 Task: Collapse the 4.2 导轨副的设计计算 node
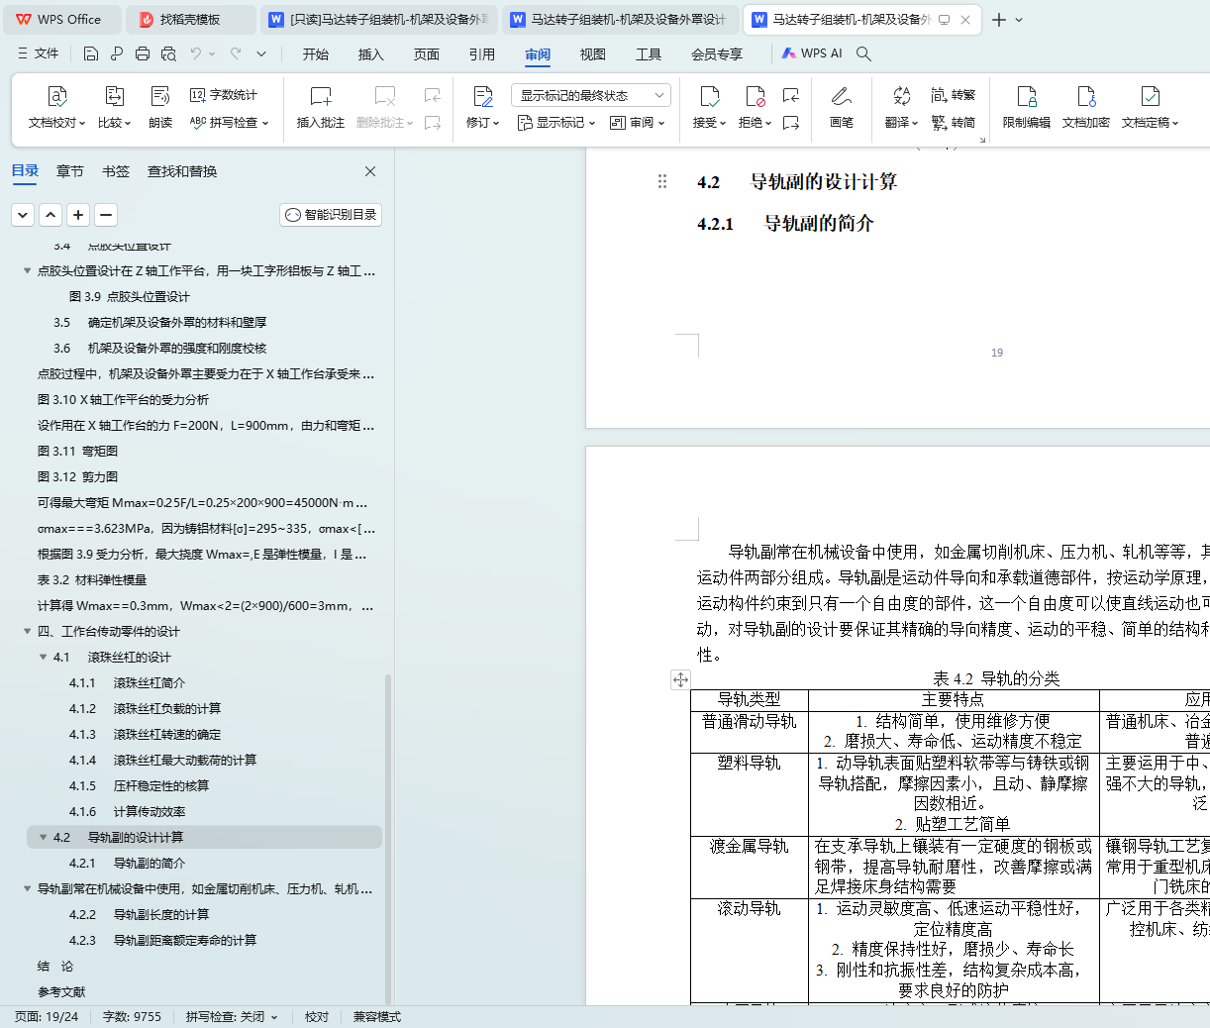[x=43, y=837]
